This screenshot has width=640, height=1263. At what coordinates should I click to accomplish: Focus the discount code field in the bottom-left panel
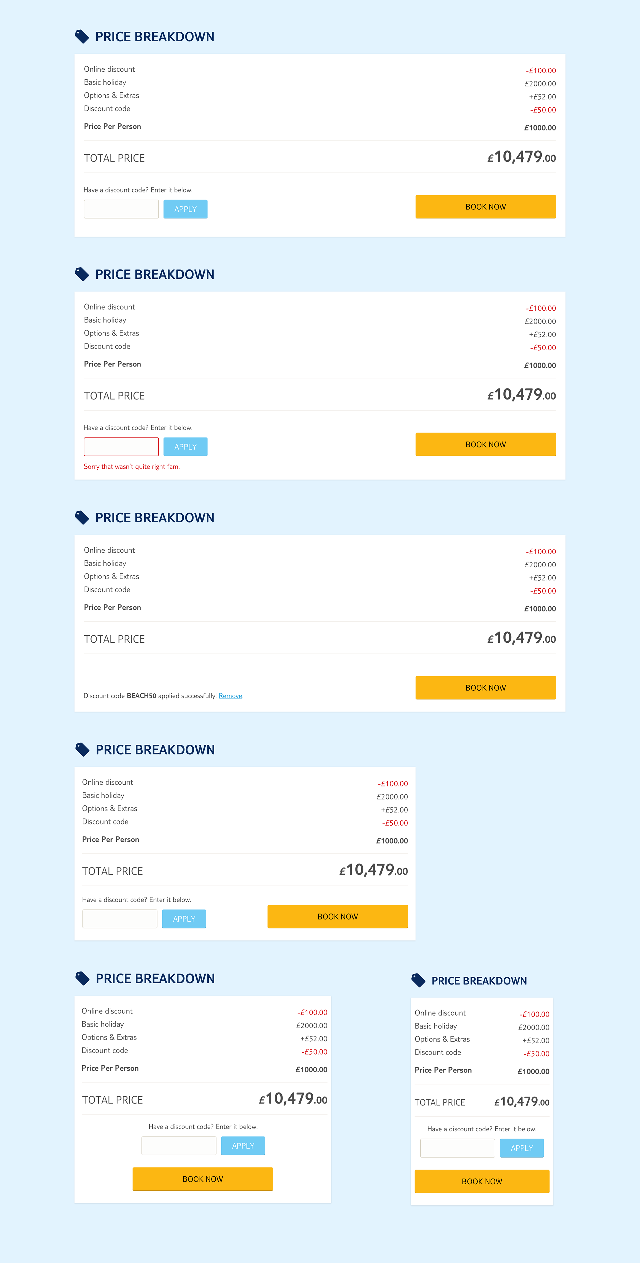click(178, 1145)
